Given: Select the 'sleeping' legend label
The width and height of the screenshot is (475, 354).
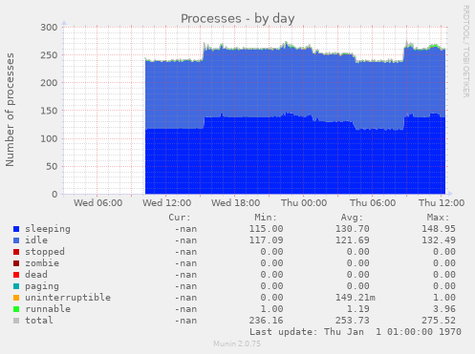Looking at the screenshot, I should [48, 229].
